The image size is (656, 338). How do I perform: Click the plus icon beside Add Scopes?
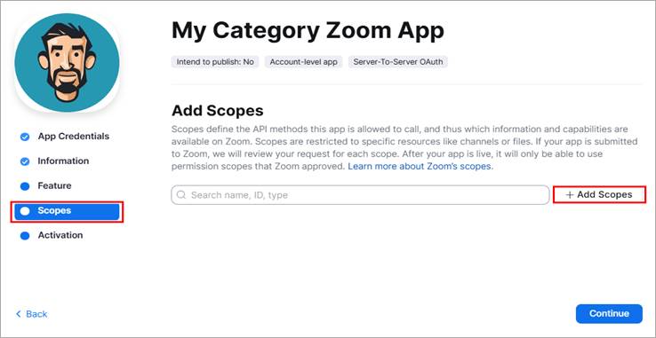tap(570, 194)
